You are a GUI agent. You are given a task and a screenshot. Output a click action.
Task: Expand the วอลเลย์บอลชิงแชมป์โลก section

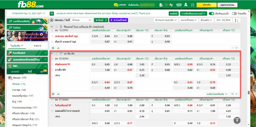pos(27,59)
